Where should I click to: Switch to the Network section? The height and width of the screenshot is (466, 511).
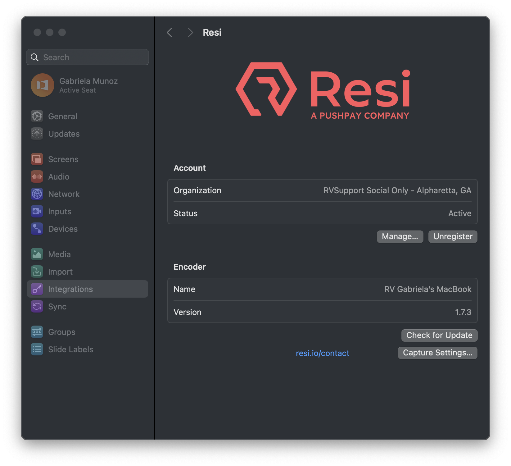(64, 194)
